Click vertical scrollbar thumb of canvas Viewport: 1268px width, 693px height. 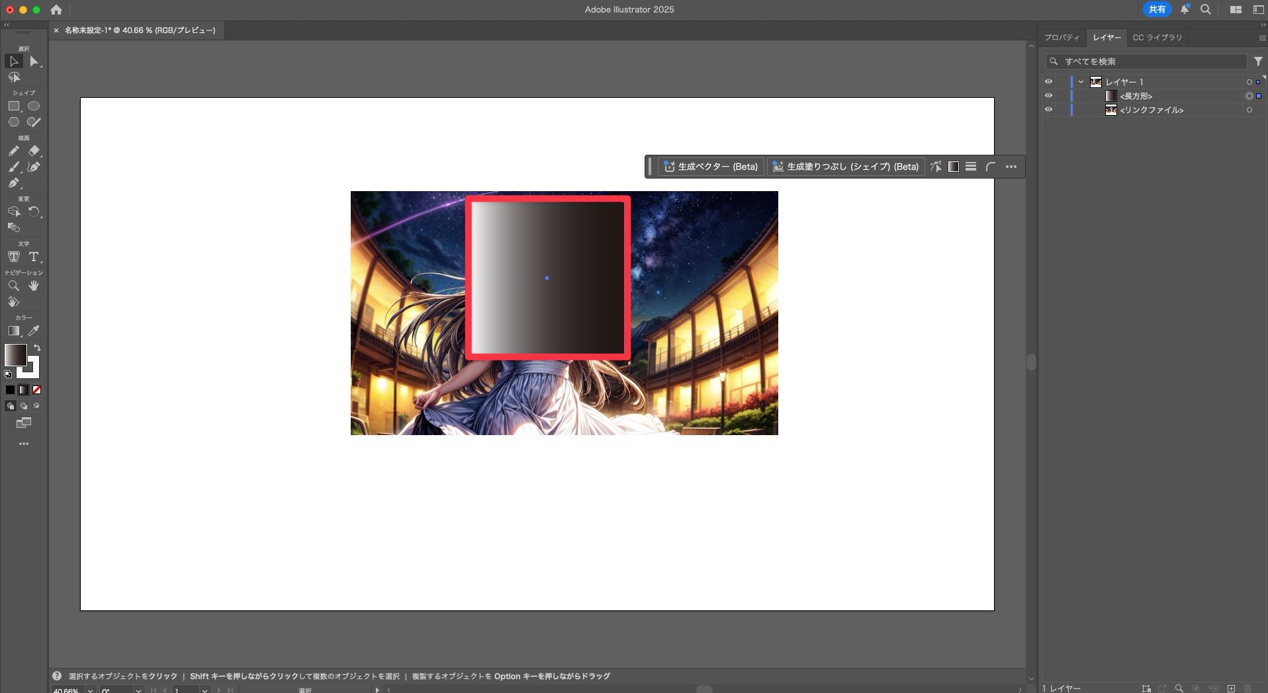click(x=1030, y=362)
